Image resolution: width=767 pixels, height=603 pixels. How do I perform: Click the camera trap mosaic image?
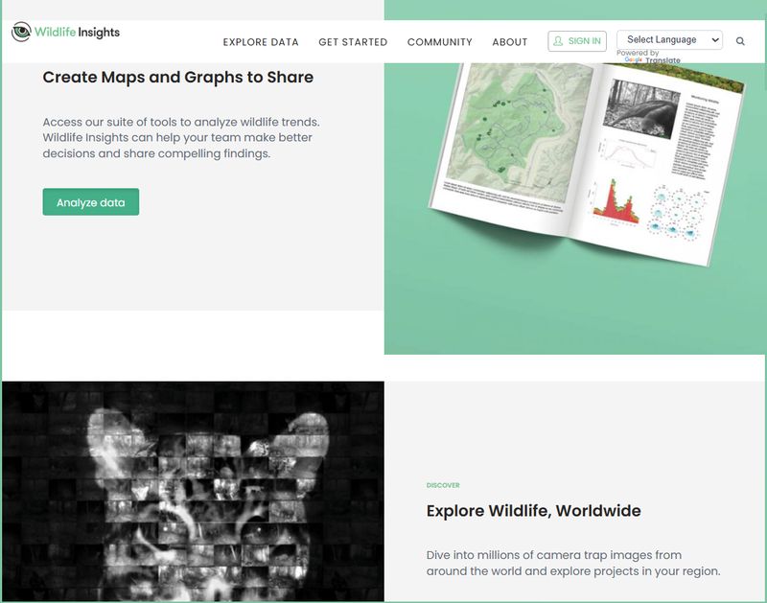point(192,489)
